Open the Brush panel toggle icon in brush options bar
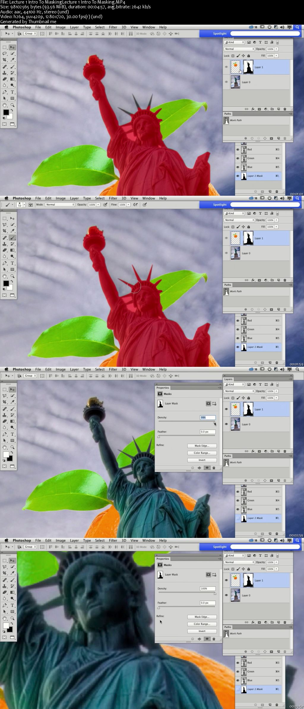304x709 pixels. (x=31, y=205)
